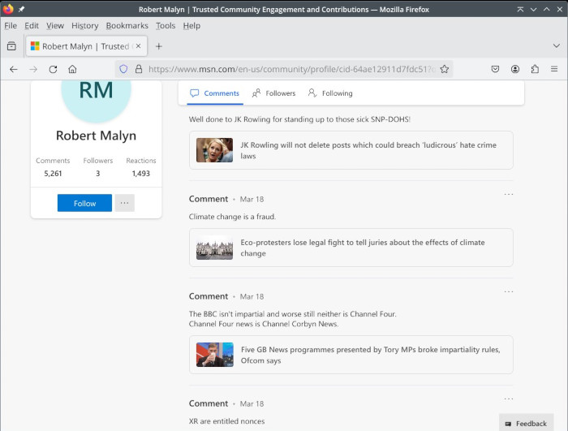
Task: Open the Extensions puzzle icon
Action: click(x=535, y=70)
